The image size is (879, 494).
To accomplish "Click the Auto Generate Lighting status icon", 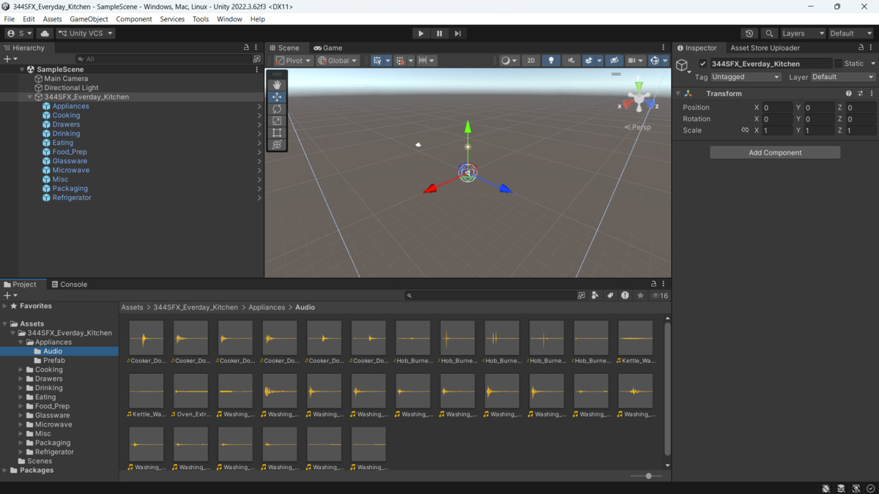I will click(856, 488).
